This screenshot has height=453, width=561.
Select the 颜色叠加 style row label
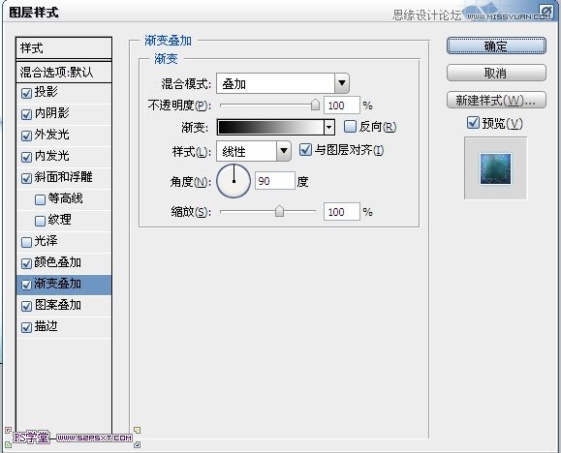coord(57,262)
